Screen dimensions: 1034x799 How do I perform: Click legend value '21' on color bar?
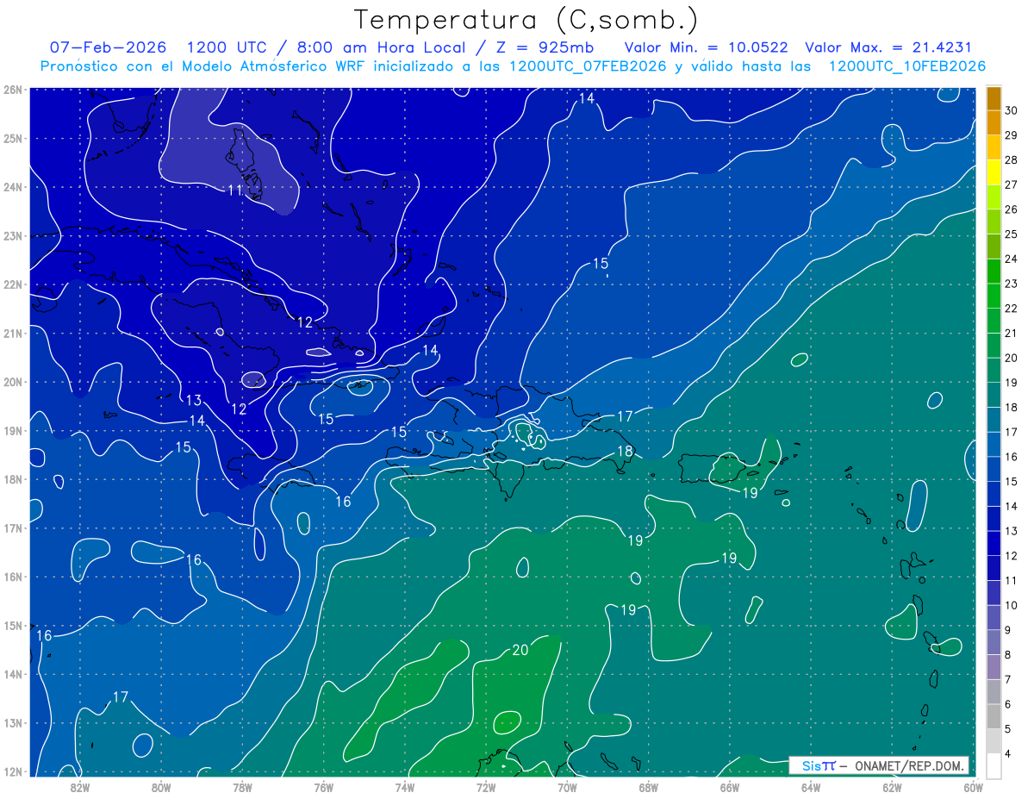[1012, 333]
